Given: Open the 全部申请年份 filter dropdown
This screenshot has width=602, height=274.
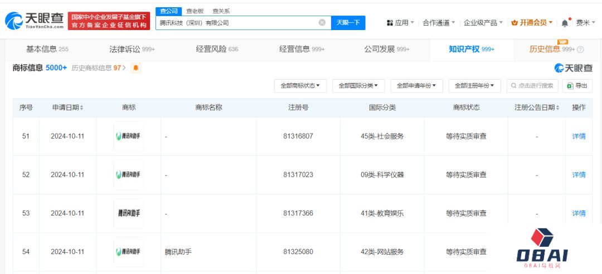Looking at the screenshot, I should pos(416,86).
